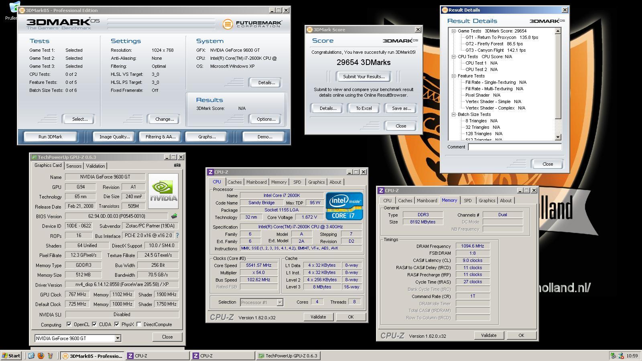Click the GPU-Z screenshot camera icon
The image size is (642, 361).
[177, 165]
